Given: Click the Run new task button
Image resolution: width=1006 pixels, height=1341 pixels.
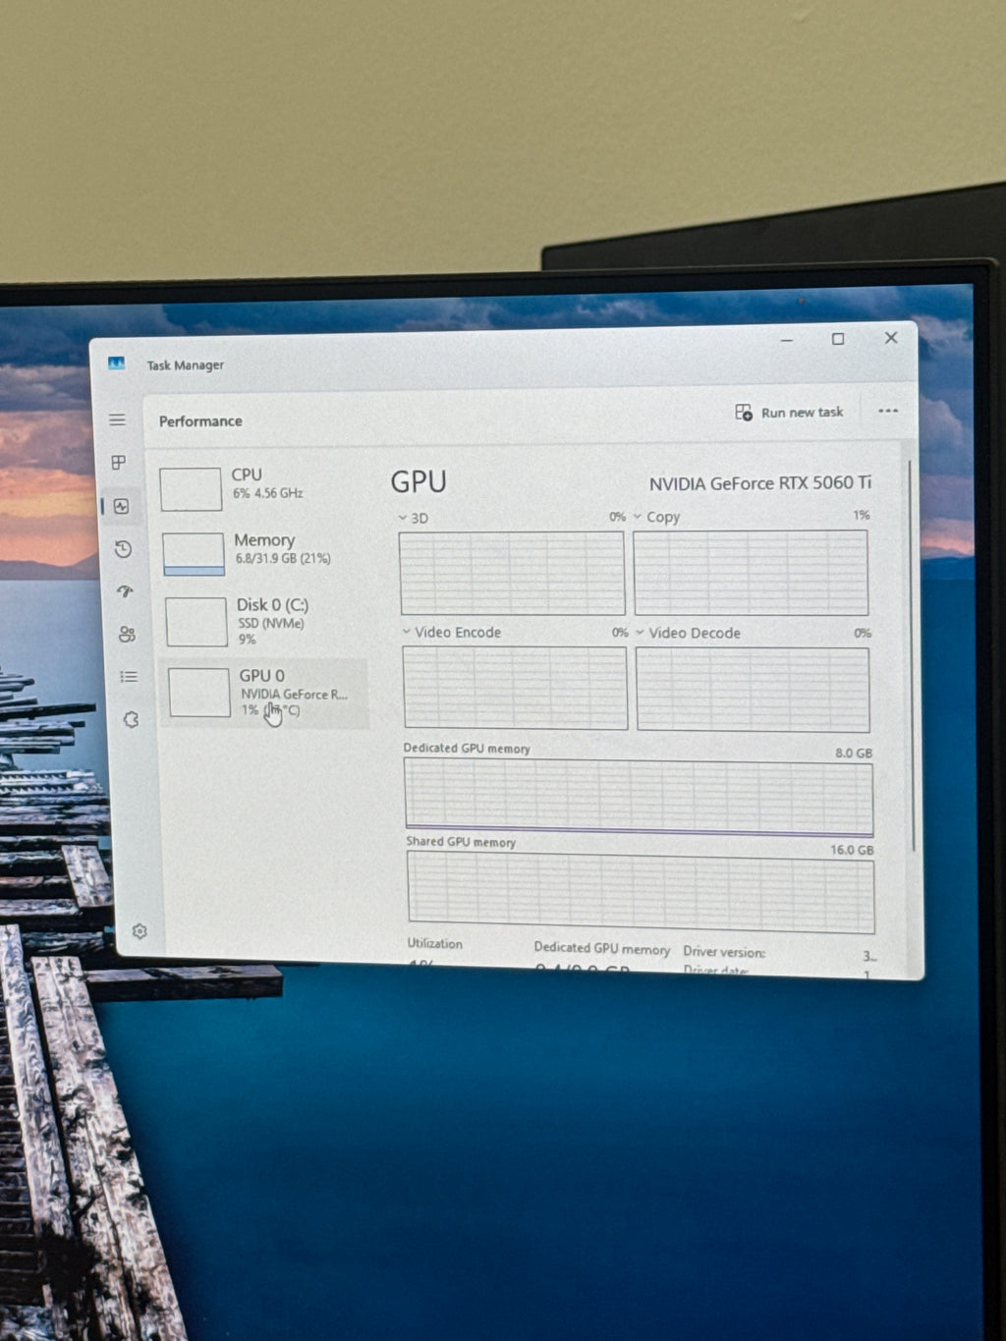Looking at the screenshot, I should [789, 413].
